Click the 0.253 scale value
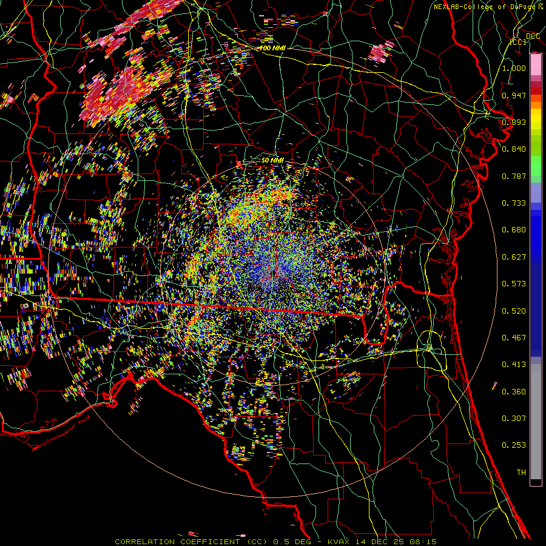Image resolution: width=546 pixels, height=546 pixels. 514,445
